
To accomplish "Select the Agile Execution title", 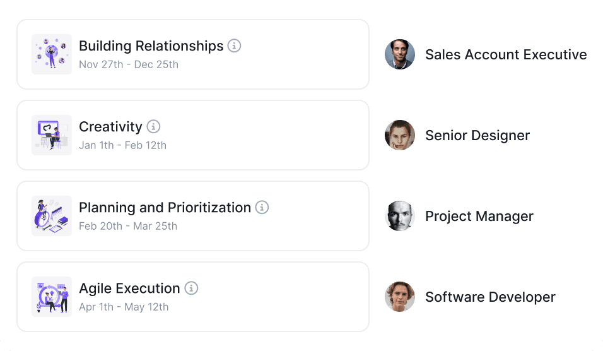I will click(129, 289).
